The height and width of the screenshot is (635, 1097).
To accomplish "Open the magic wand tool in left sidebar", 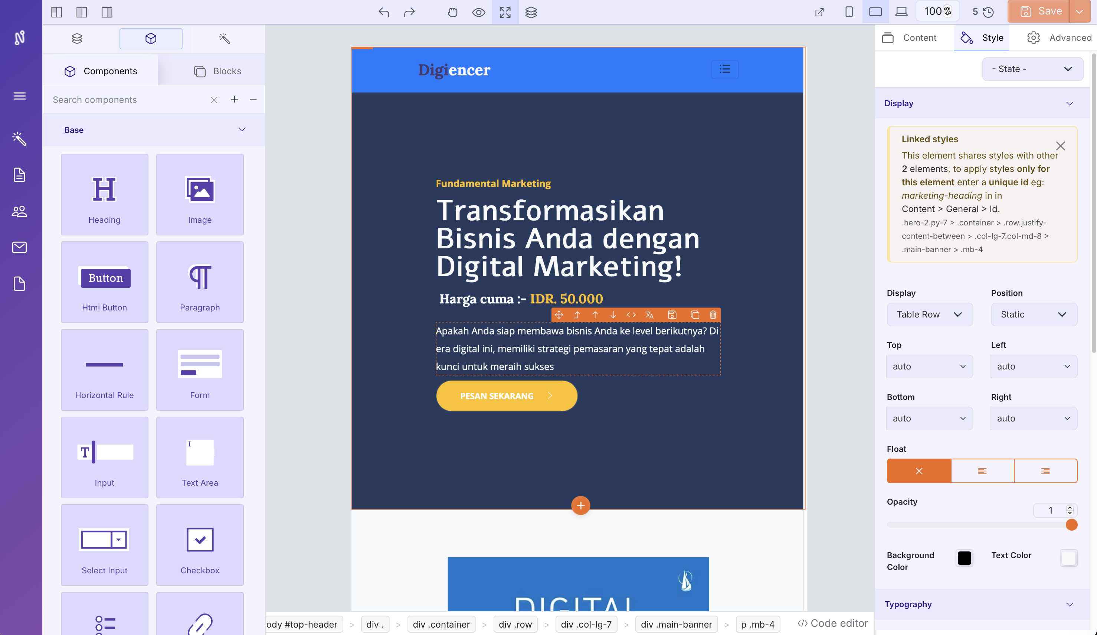I will (19, 139).
